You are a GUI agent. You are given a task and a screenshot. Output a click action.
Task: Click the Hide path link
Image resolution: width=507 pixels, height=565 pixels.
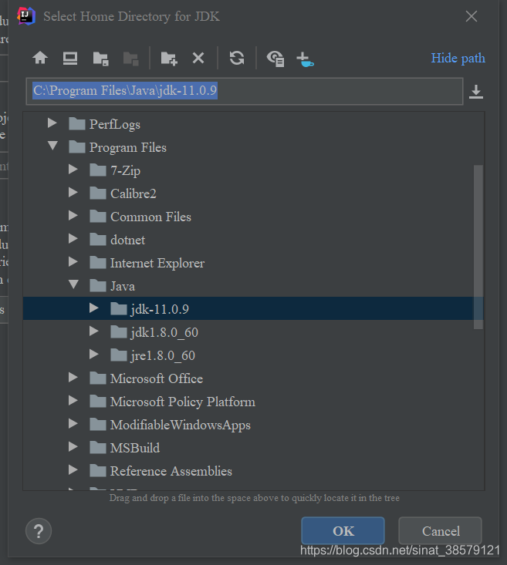click(458, 58)
